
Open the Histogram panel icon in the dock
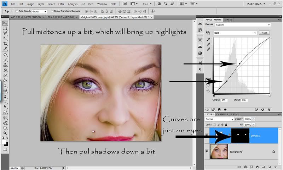[x=200, y=46]
